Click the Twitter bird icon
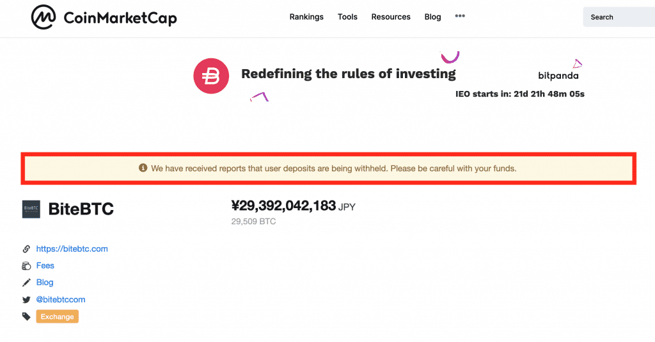This screenshot has width=655, height=342. coord(26,299)
